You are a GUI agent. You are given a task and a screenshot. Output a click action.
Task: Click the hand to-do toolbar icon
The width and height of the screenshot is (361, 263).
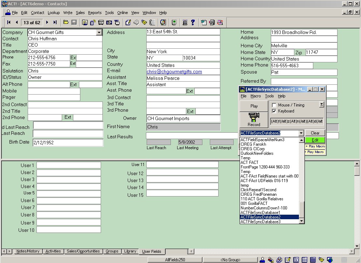coord(117,22)
